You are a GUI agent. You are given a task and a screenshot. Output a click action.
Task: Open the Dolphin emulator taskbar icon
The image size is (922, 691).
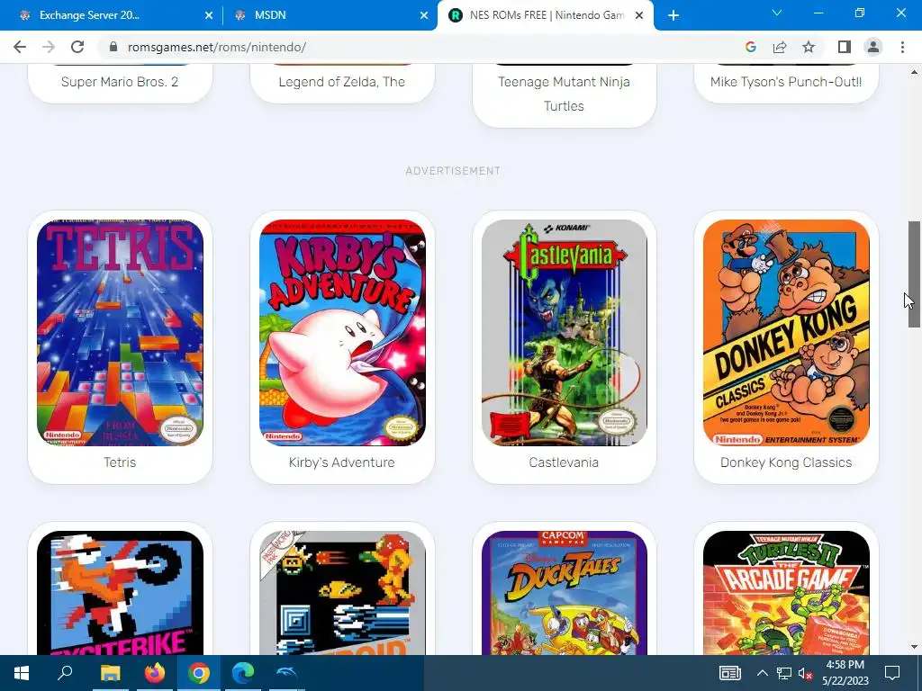[287, 673]
